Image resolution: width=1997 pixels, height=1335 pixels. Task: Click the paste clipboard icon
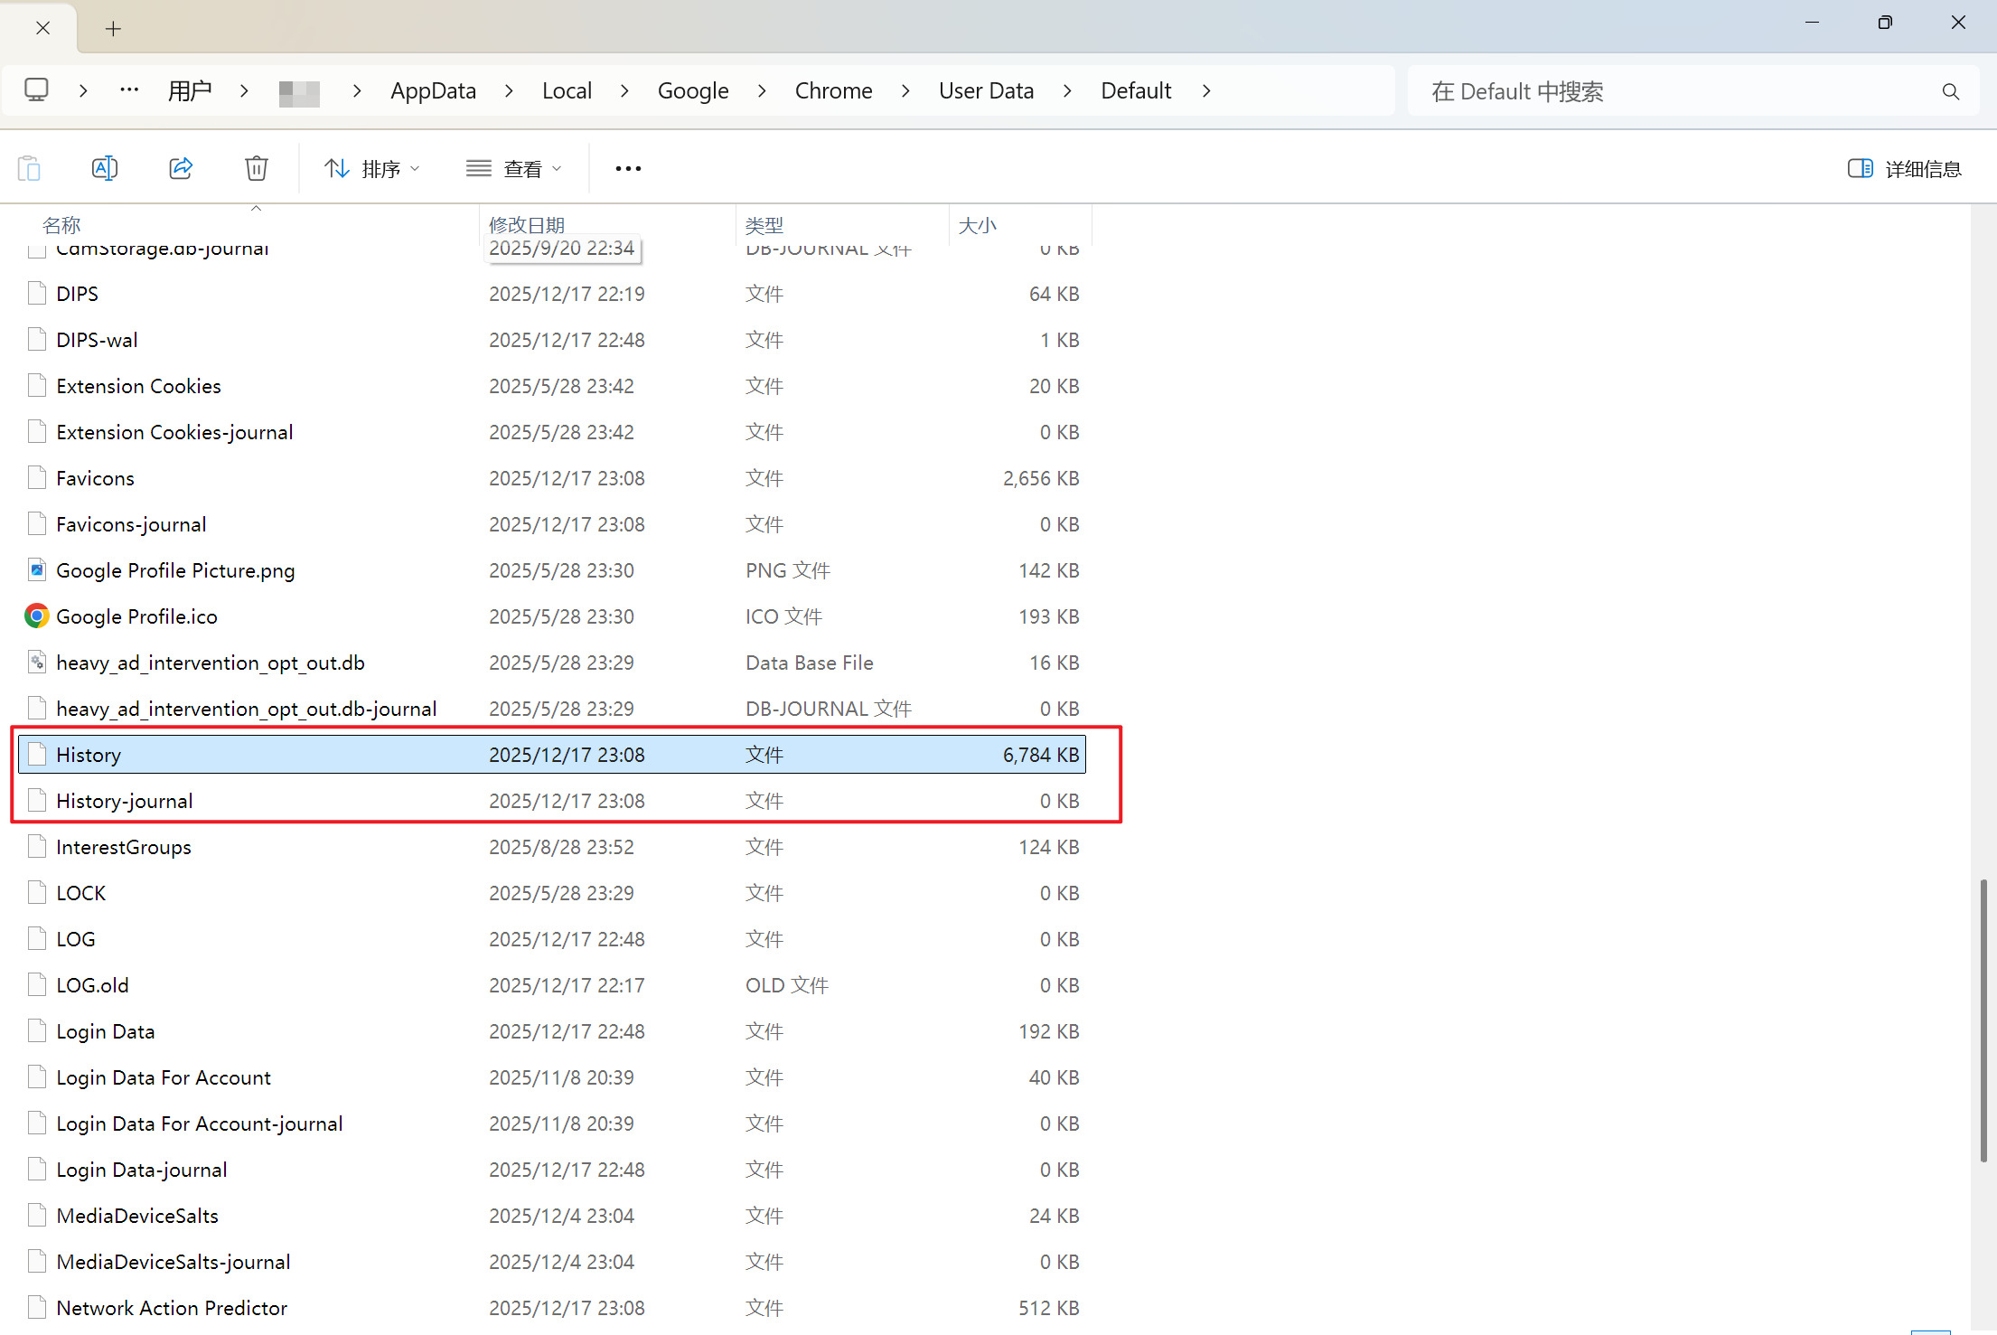[29, 168]
